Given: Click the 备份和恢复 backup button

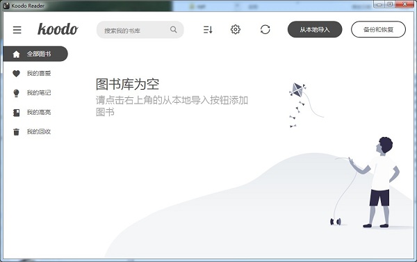Looking at the screenshot, I should (x=378, y=29).
